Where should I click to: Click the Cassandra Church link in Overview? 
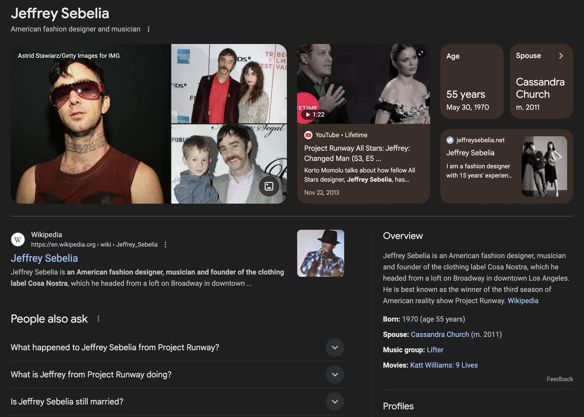(440, 335)
